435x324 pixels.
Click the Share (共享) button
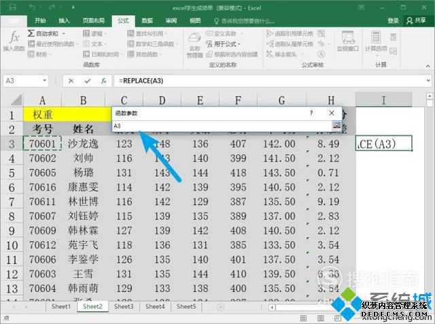click(416, 20)
